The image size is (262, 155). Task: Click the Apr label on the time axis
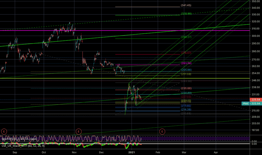pyautogui.click(x=216, y=152)
